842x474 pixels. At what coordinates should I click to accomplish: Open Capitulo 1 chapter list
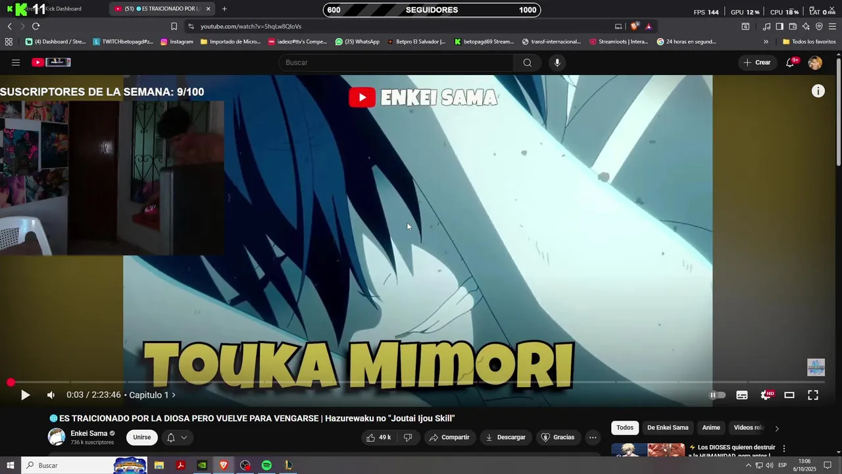[x=152, y=395]
